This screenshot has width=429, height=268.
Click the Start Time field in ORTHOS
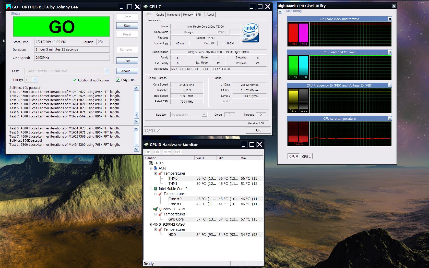click(x=57, y=42)
